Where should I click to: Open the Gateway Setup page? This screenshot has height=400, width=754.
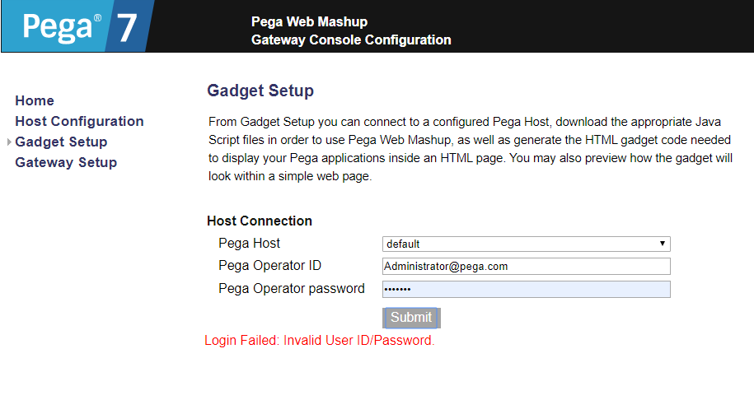(x=66, y=162)
